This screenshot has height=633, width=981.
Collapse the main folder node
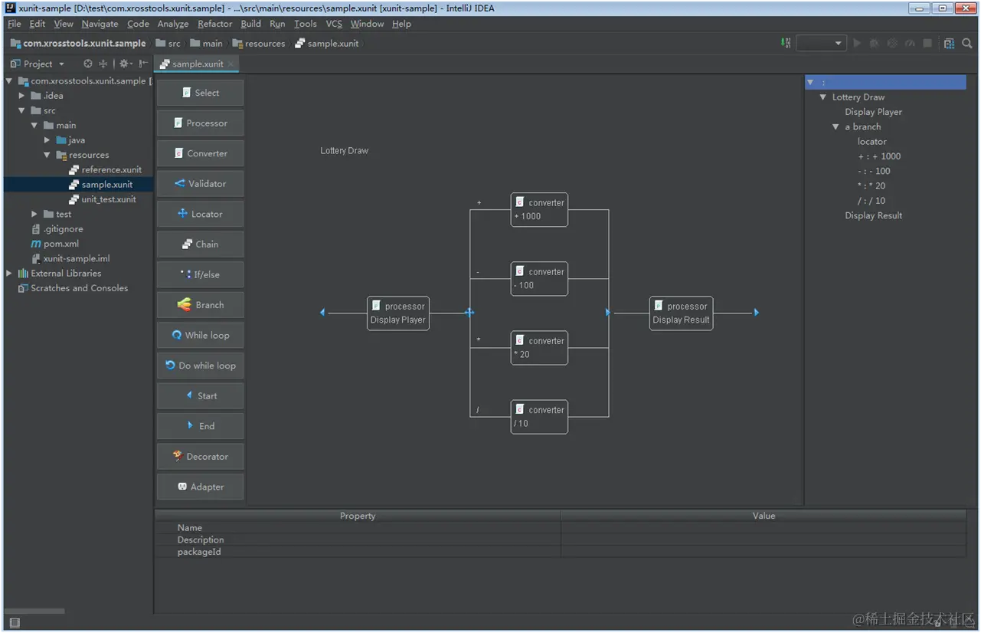tap(34, 126)
